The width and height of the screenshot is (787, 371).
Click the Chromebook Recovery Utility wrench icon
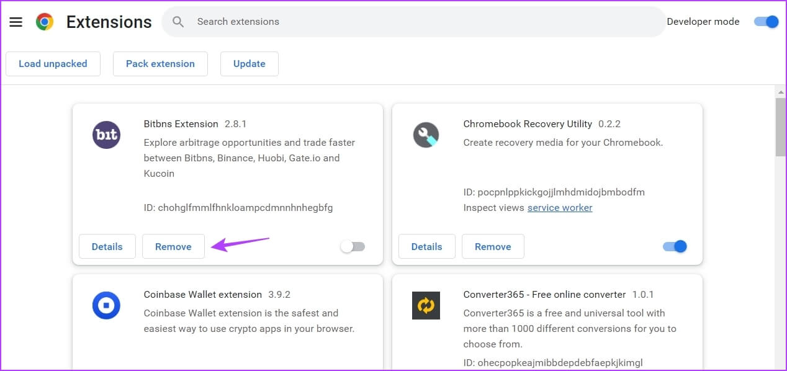[426, 135]
